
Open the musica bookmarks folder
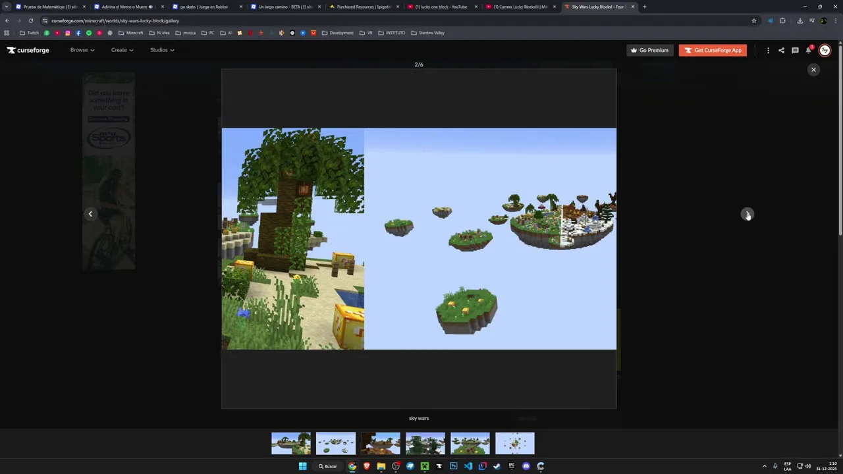point(186,33)
